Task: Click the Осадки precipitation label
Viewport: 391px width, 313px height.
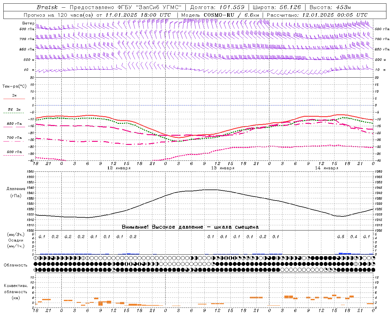Action: [x=16, y=240]
